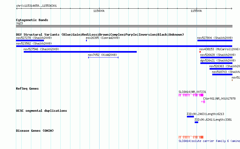Select the segmental duplication bar with Length:3381

[x=196, y=122]
